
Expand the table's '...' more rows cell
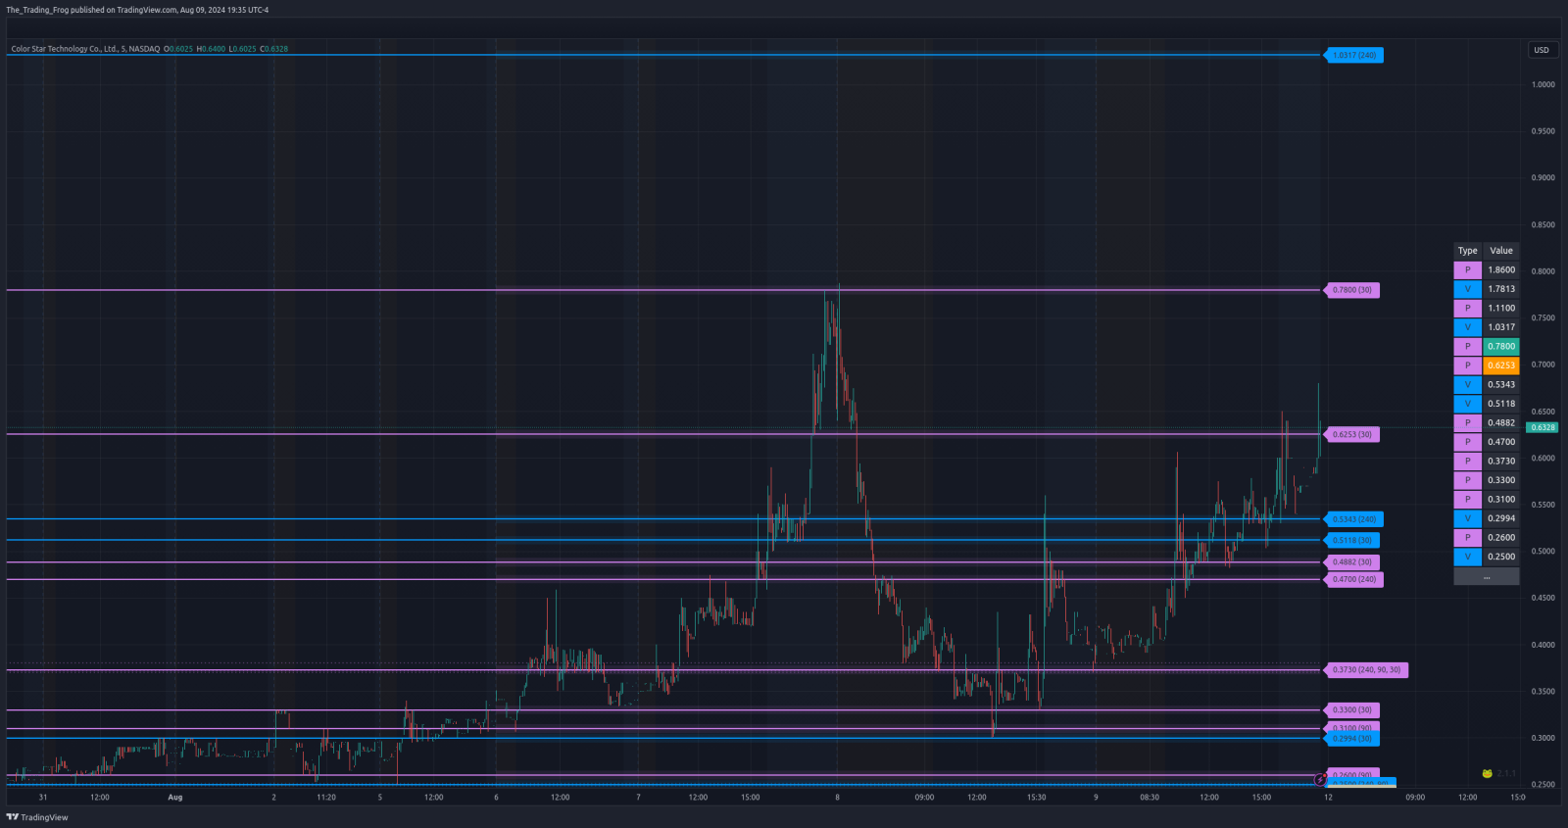point(1487,576)
